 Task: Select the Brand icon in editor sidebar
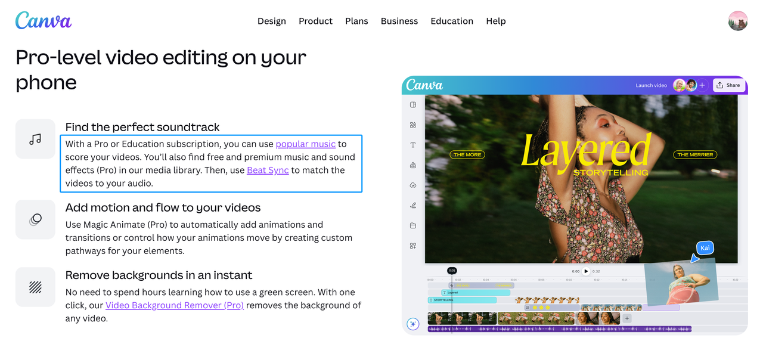(413, 165)
